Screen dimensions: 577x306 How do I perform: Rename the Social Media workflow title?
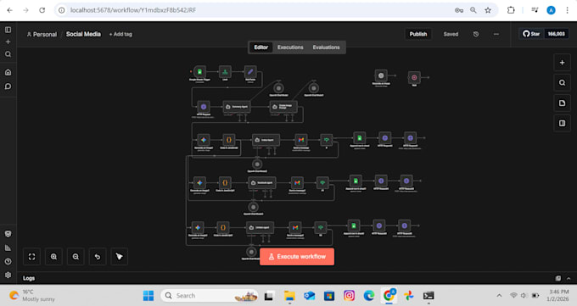(83, 34)
